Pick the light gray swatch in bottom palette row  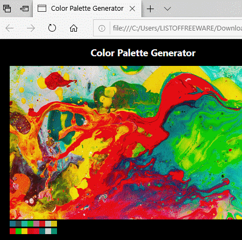coord(48,231)
